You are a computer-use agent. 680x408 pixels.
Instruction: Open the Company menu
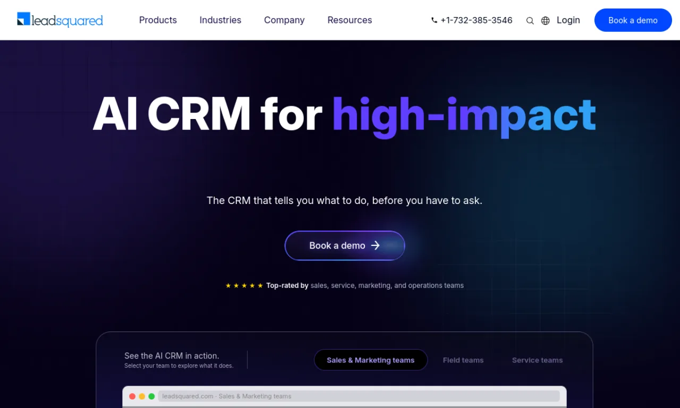pyautogui.click(x=284, y=20)
